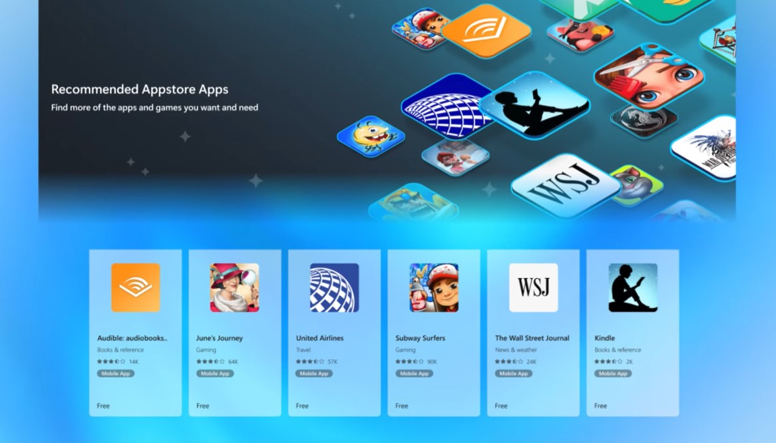Click the "Recommended Appstore Apps" heading
The image size is (776, 443).
140,90
